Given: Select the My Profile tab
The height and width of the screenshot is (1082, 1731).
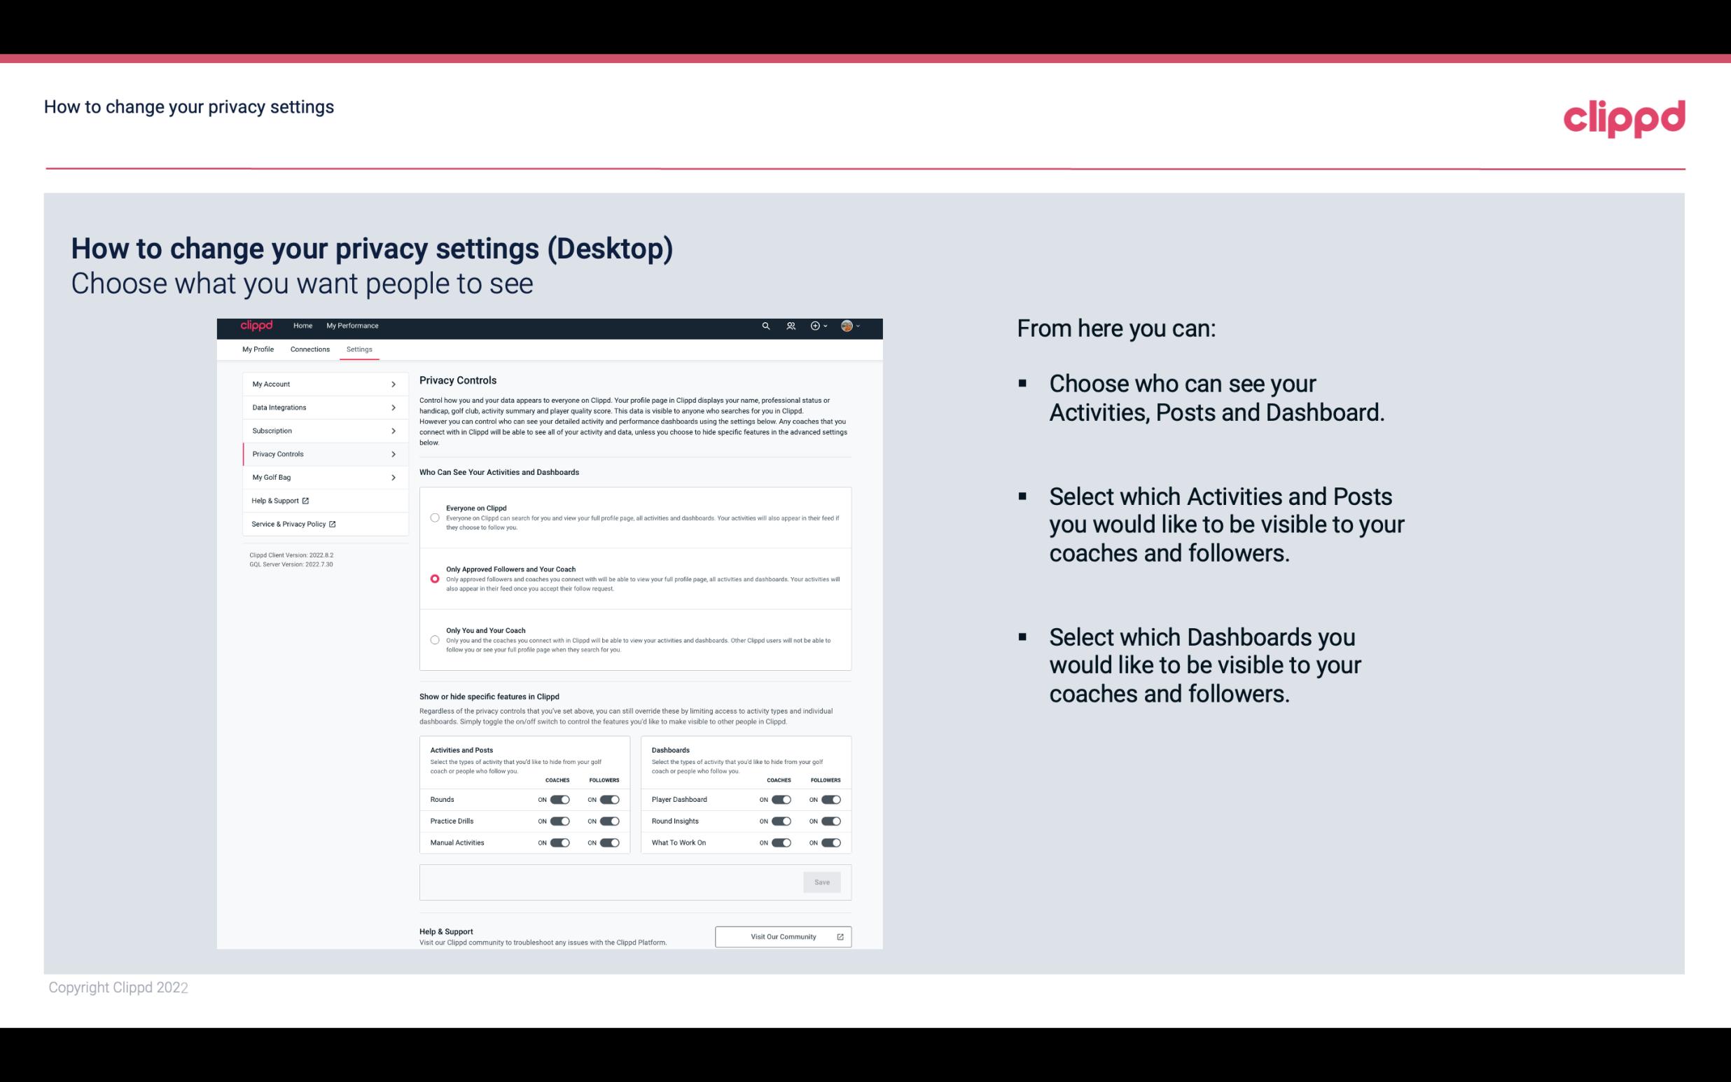Looking at the screenshot, I should [x=258, y=349].
